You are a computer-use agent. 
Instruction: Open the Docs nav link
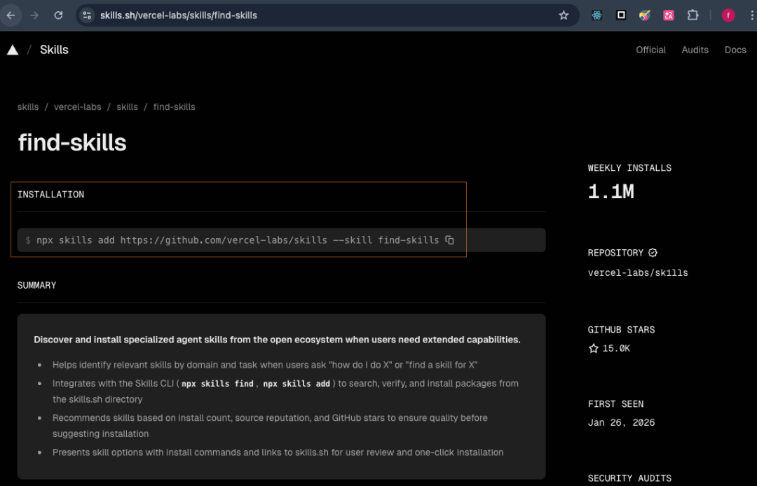(x=735, y=50)
